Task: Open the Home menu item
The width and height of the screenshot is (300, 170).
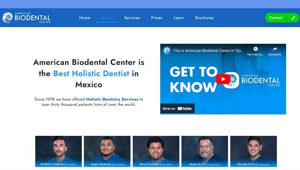Action: [85, 18]
